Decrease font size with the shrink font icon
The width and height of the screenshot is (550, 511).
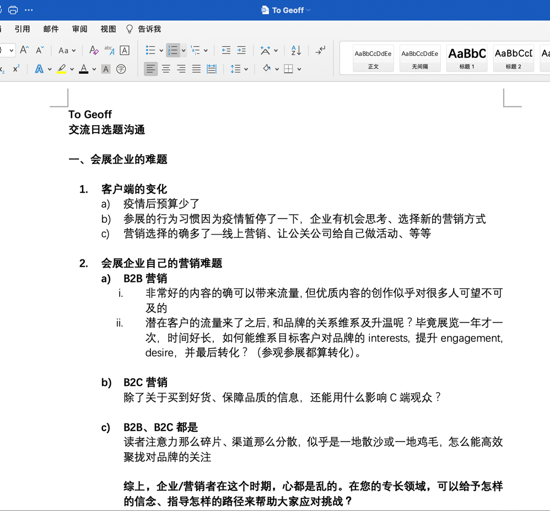click(40, 50)
